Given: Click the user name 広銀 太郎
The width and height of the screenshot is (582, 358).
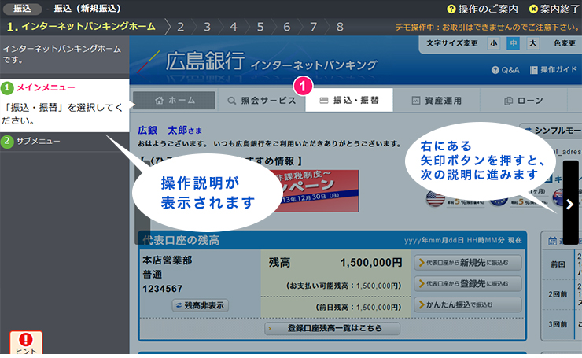Looking at the screenshot, I should click(163, 131).
